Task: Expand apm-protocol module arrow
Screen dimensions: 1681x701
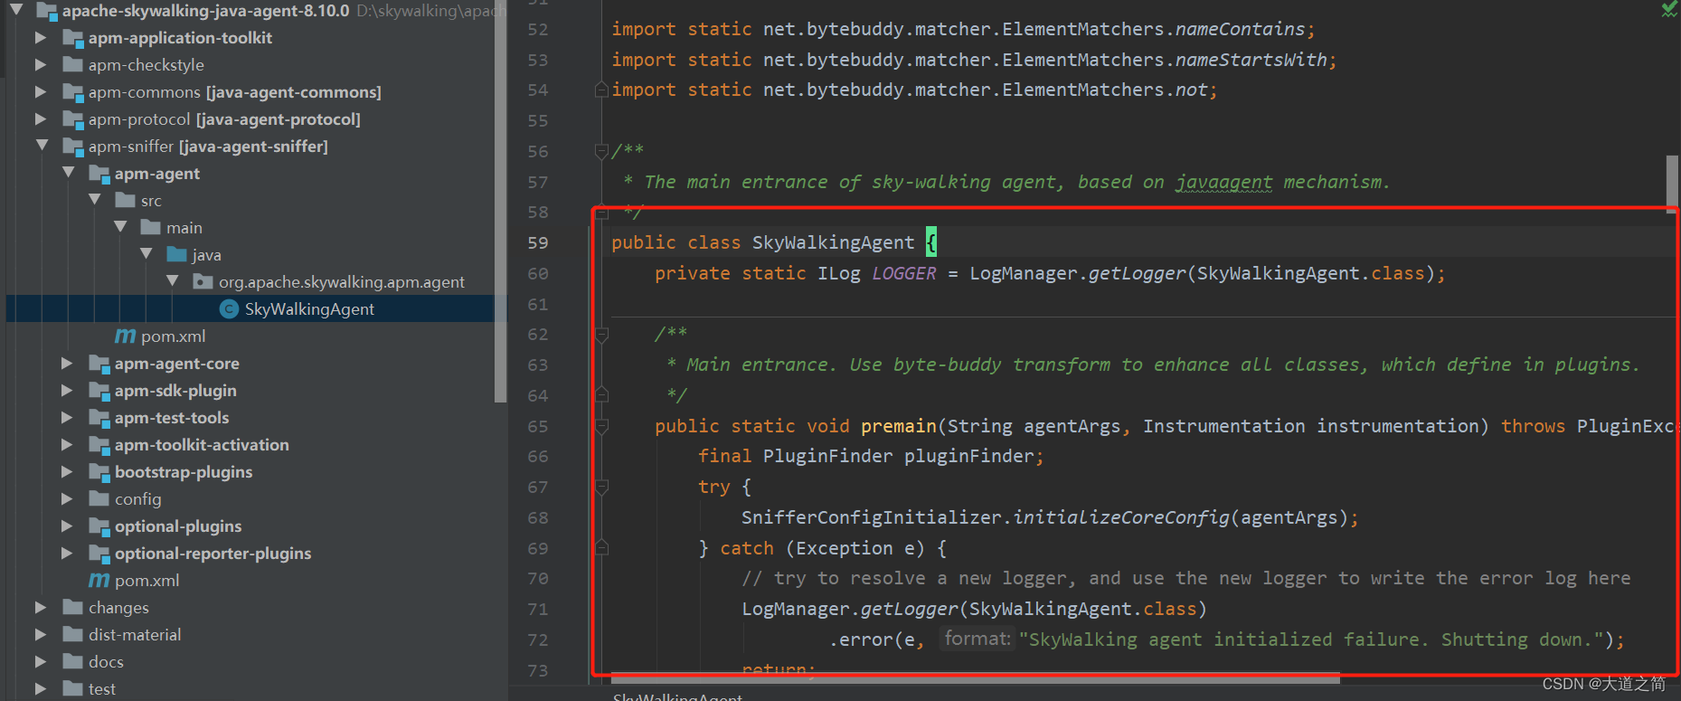Action: click(40, 119)
